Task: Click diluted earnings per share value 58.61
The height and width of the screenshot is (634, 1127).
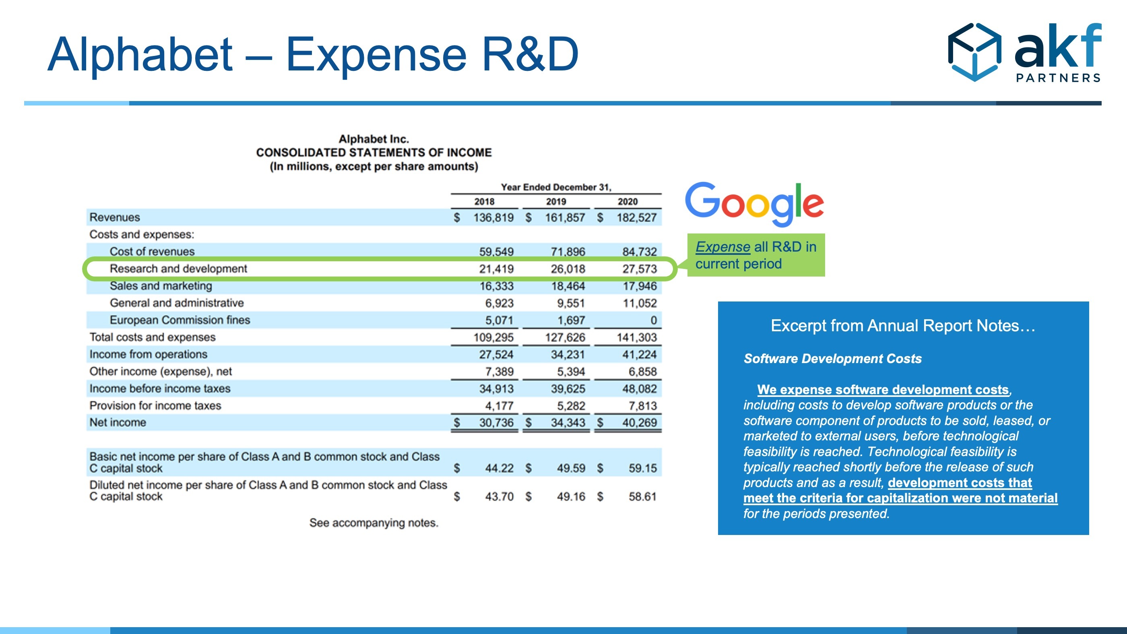Action: pyautogui.click(x=643, y=497)
